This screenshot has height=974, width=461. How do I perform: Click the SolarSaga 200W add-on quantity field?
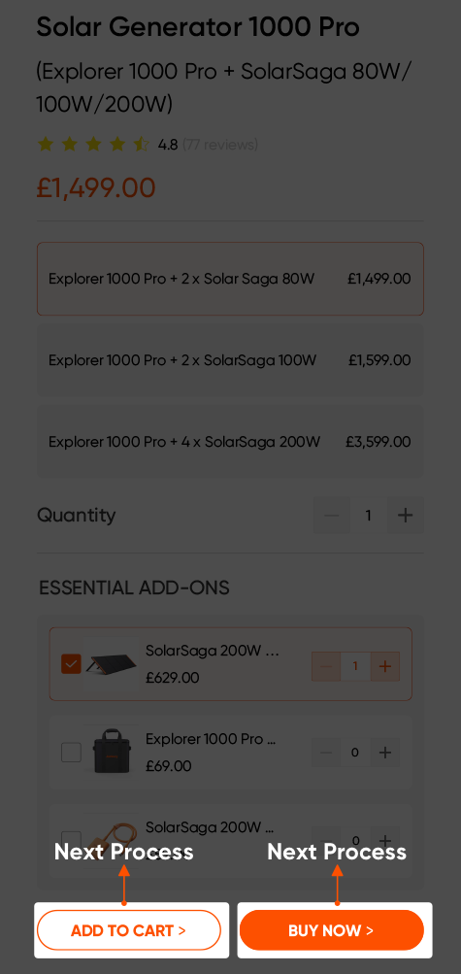[x=355, y=666]
